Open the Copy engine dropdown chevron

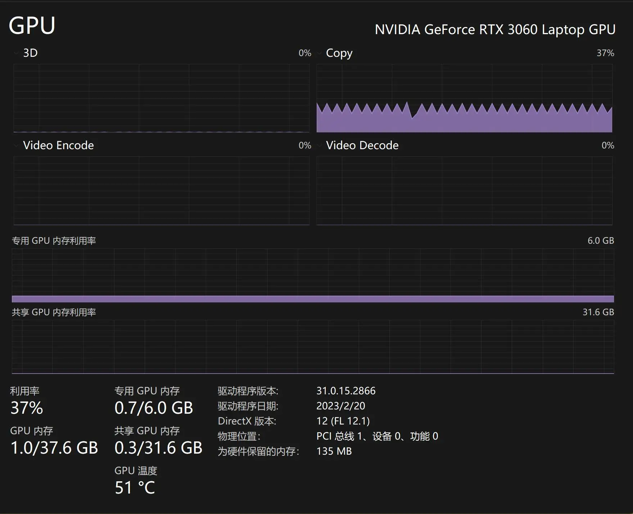pyautogui.click(x=319, y=53)
